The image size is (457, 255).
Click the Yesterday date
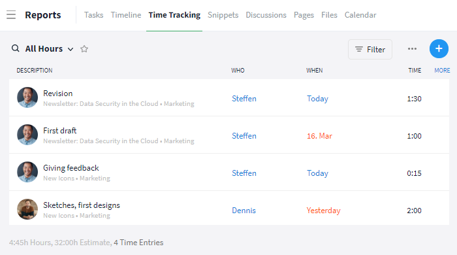tap(324, 211)
